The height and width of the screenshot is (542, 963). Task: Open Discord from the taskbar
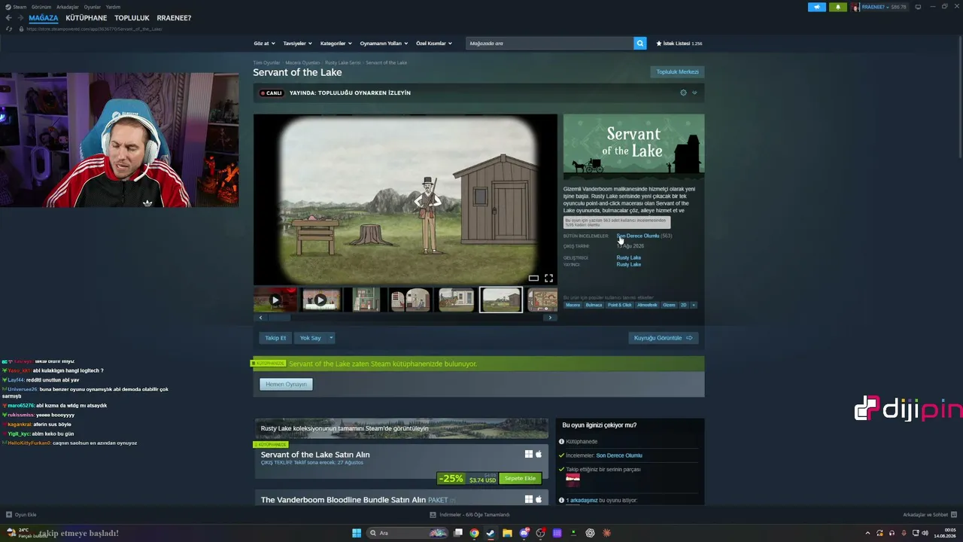tap(524, 533)
